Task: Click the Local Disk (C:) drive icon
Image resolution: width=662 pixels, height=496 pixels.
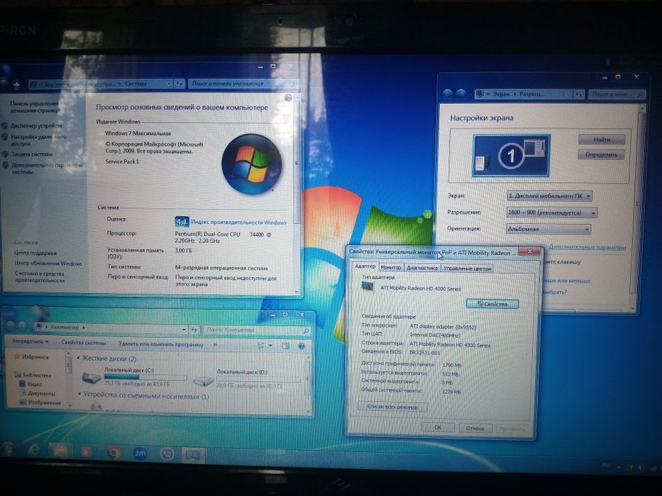Action: (92, 377)
